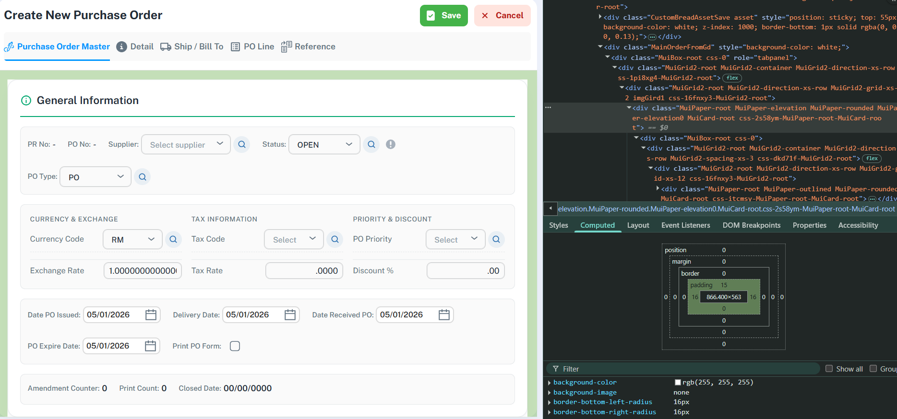Tick the Print PO Form checkbox
Screen dimensions: 897x419
(235, 346)
